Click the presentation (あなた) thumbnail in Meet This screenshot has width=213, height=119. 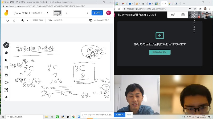(194, 15)
